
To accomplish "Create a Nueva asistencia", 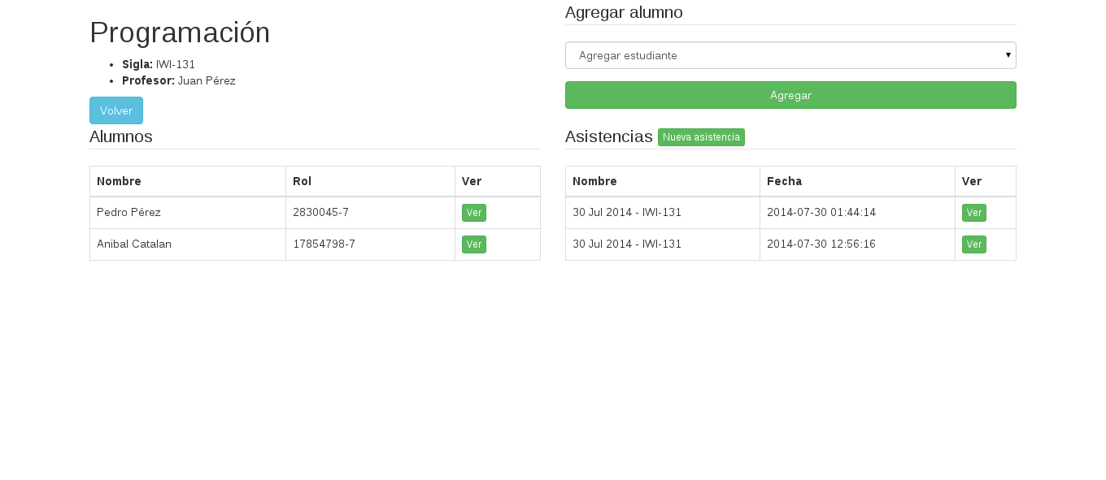I will [x=701, y=137].
